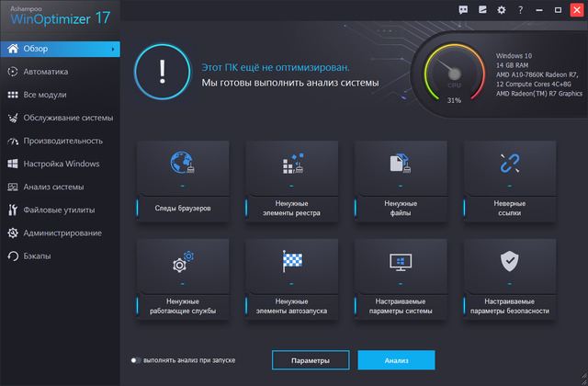Select Настраиваемые параметры системы card label
588x386 pixels.
[401, 306]
